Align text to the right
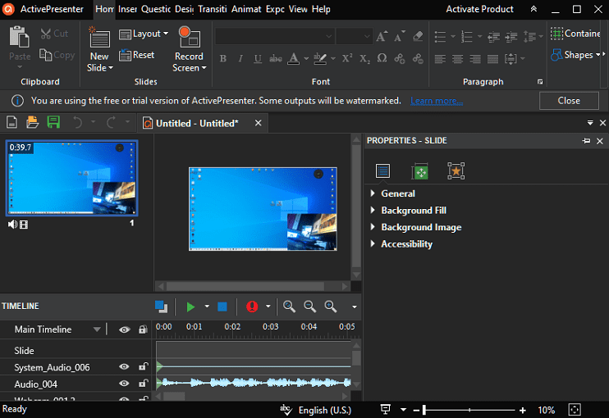 point(475,59)
